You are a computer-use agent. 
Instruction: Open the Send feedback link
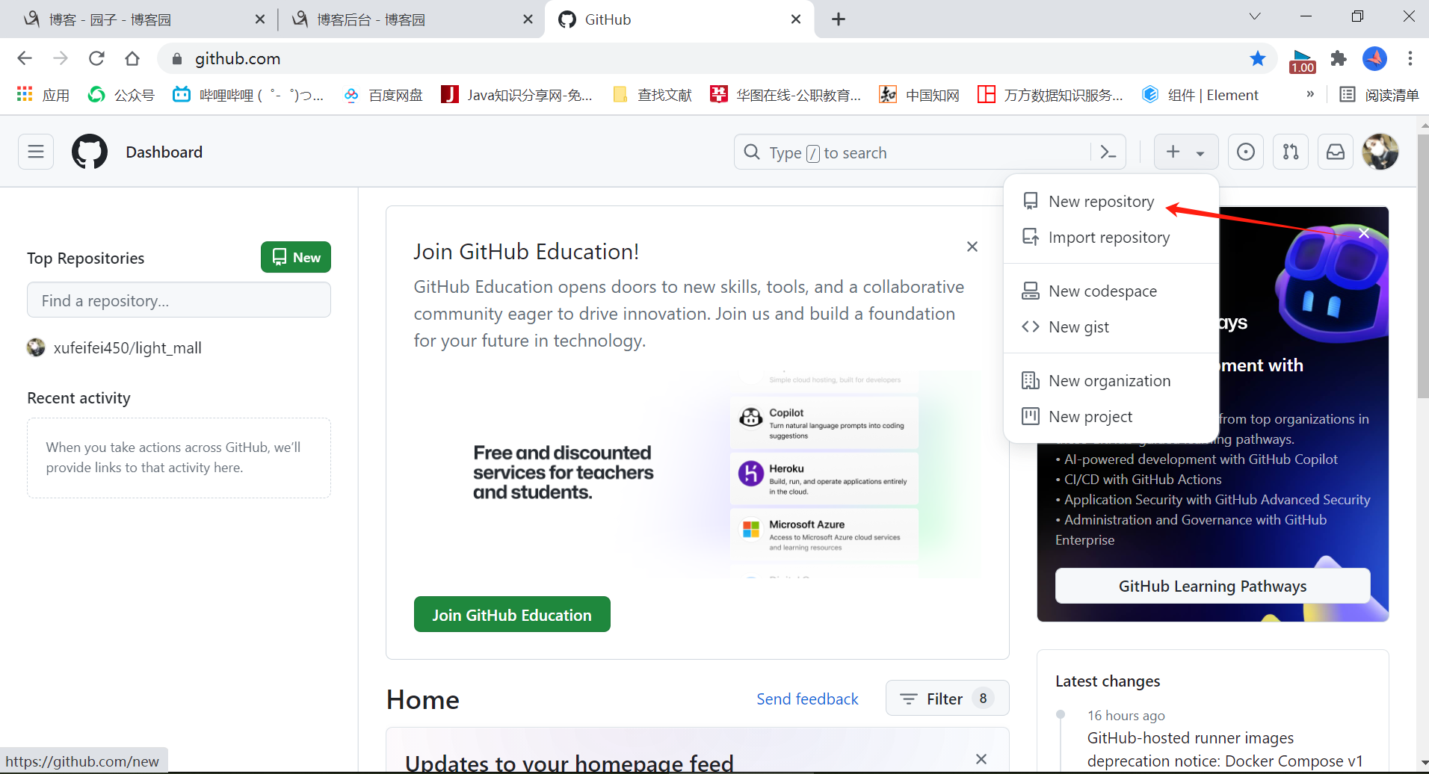coord(807,699)
